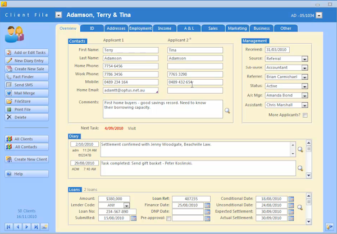337x234 pixels.
Task: Open magnifier for 2/10/2010 diary entry
Action: pos(300,149)
